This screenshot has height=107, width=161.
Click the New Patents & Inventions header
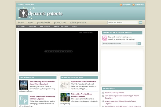(x=79, y=77)
